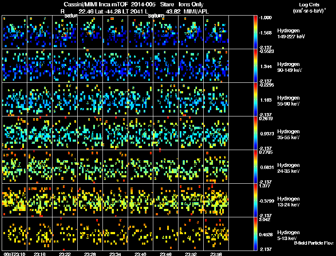Click the '23:46' time axis label

tap(165, 254)
